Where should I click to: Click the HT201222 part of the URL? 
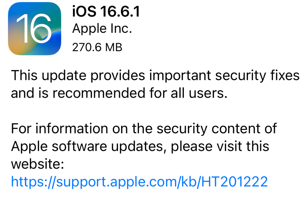234,182
